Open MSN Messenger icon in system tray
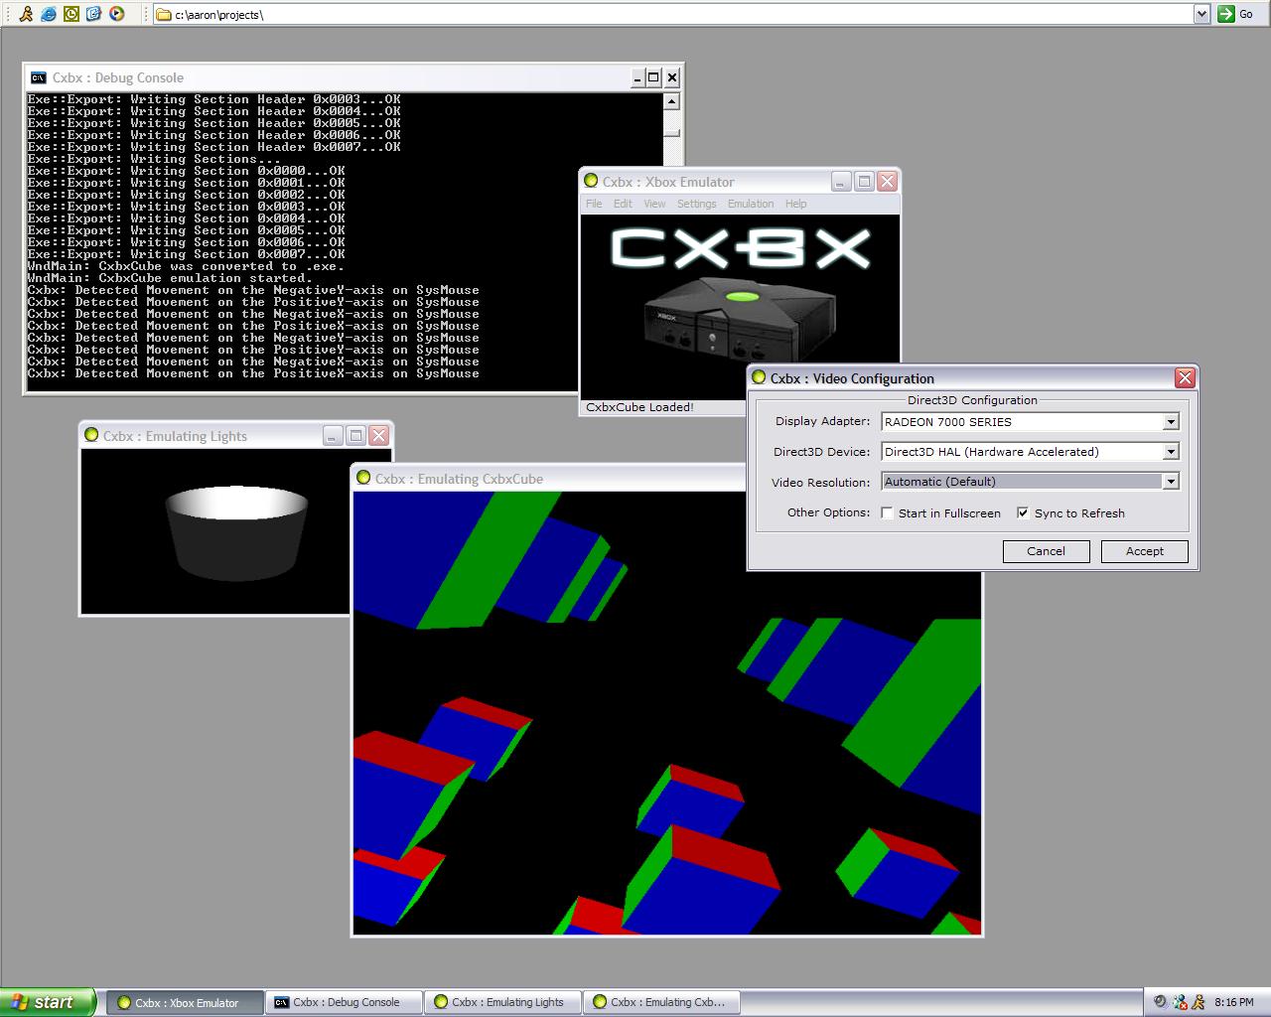 click(x=1180, y=1002)
